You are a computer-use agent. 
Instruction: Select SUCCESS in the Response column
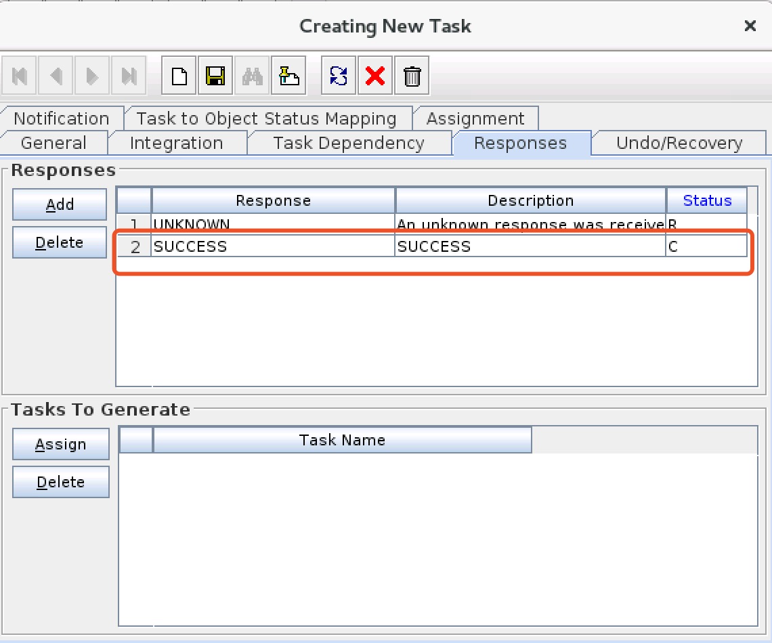pos(274,246)
